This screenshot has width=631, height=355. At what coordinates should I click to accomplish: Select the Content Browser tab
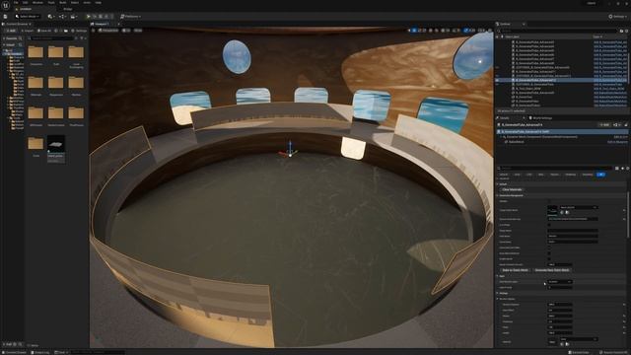point(17,24)
